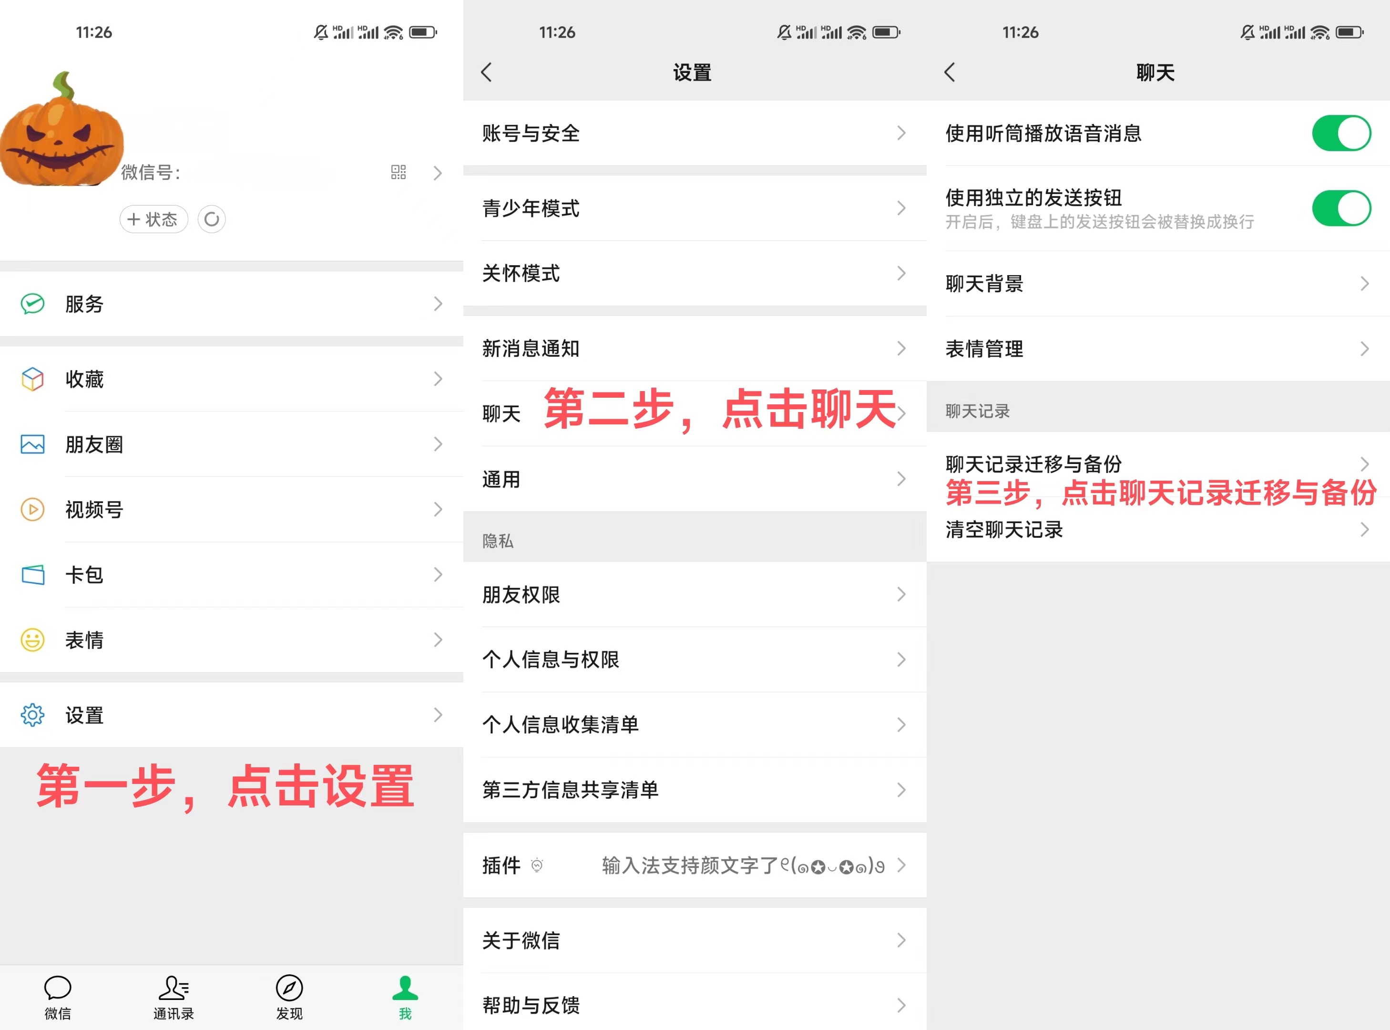The height and width of the screenshot is (1030, 1390).
Task: Turn off 使用独立的发送按钮 switch
Action: tap(1341, 209)
